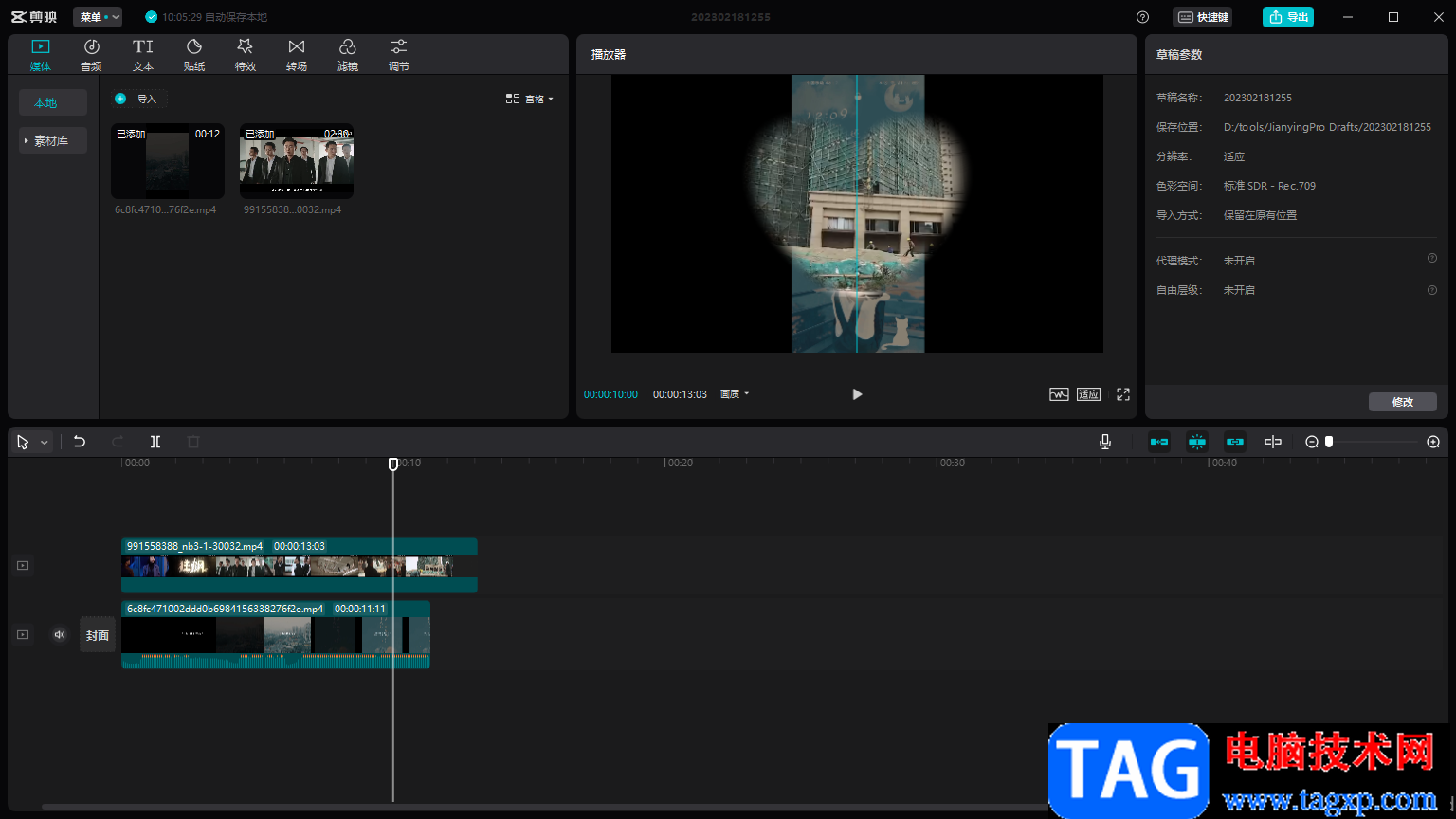Open the 快捷键 shortcuts panel
Image resolution: width=1456 pixels, height=819 pixels.
pos(1203,17)
